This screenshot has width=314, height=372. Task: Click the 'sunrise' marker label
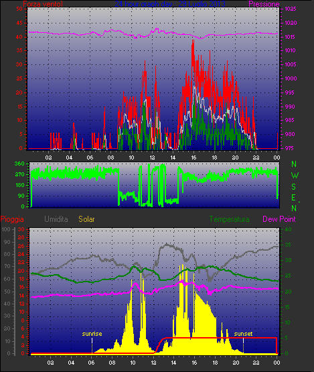coord(92,334)
